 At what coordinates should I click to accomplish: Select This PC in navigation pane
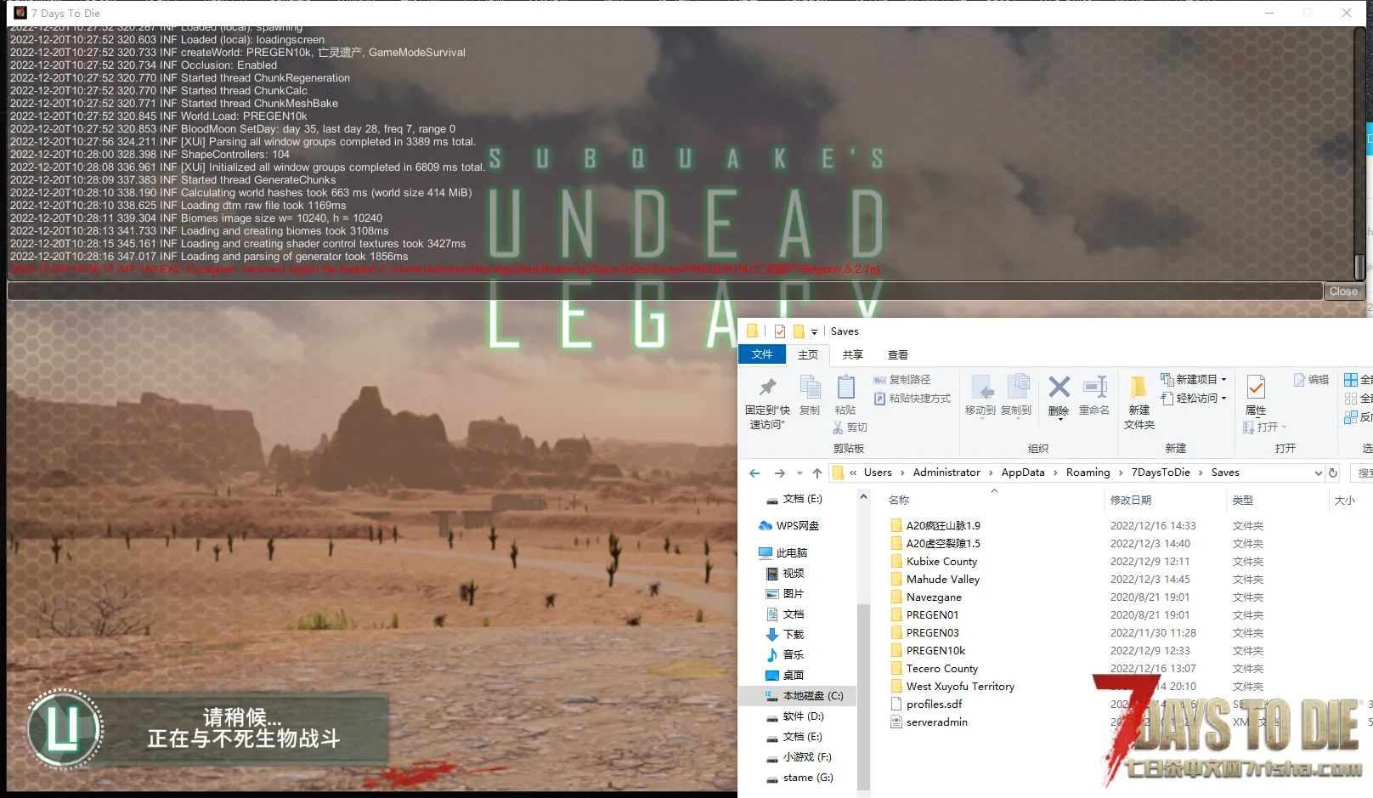783,553
